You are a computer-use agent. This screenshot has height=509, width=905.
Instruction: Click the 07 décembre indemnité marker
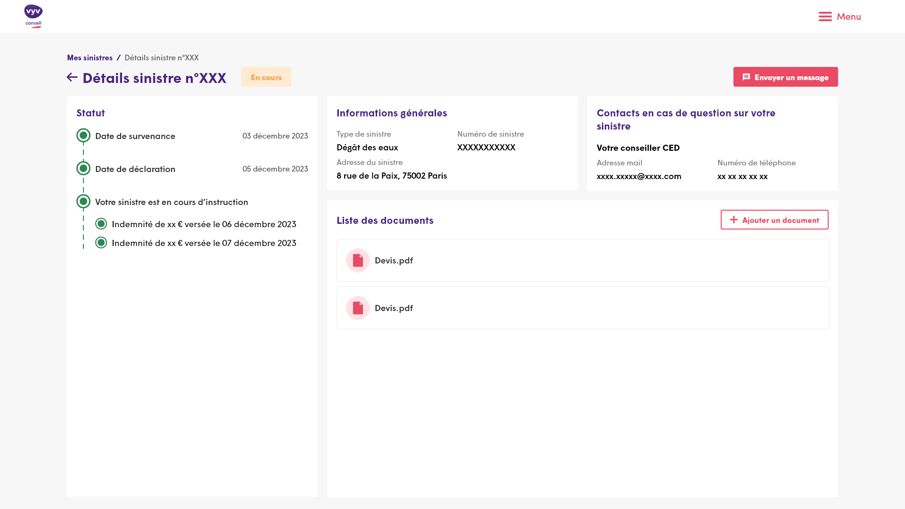pyautogui.click(x=101, y=243)
